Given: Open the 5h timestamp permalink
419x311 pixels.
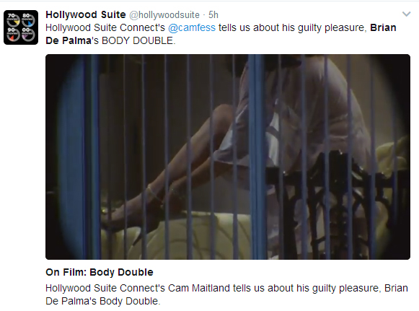Looking at the screenshot, I should point(213,15).
